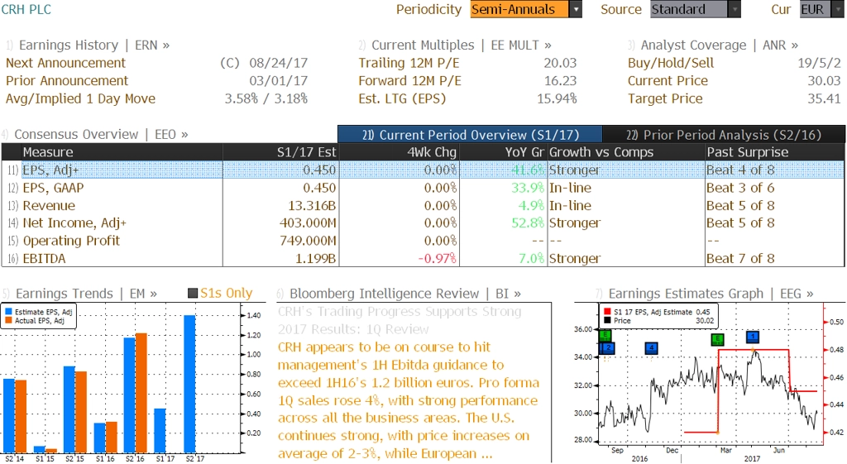Viewport: 847px width, 464px height.
Task: Click green E earnings marker above blue 2 marker
Action: [605, 336]
